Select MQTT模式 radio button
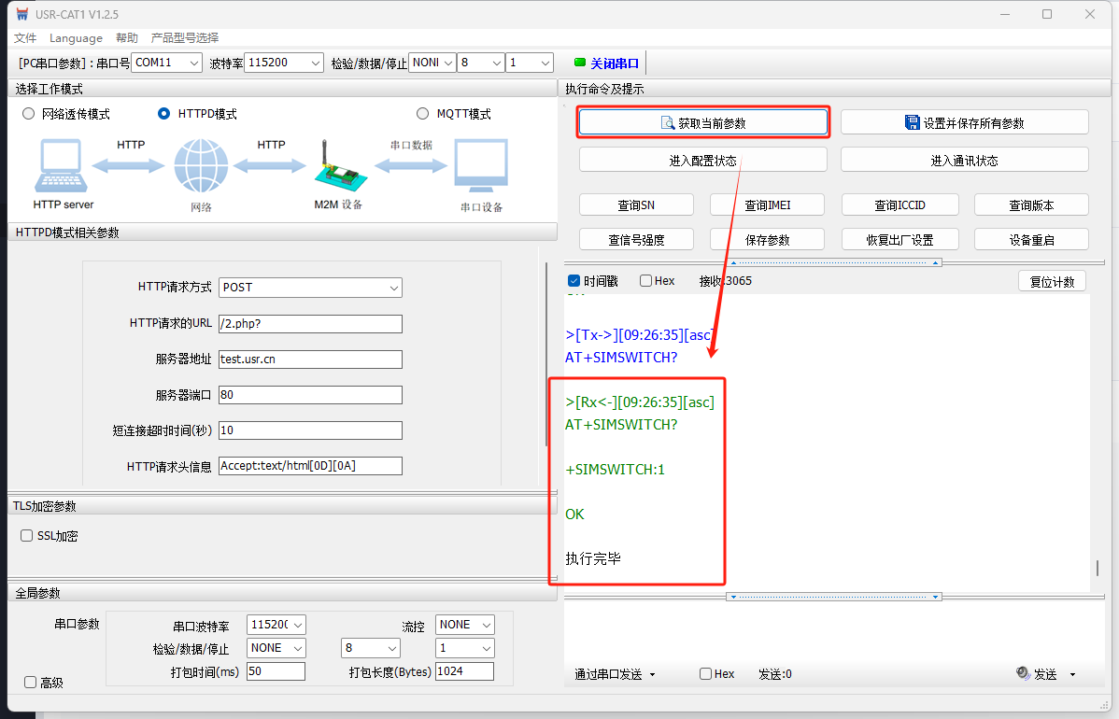Viewport: 1119px width, 719px height. (x=422, y=114)
